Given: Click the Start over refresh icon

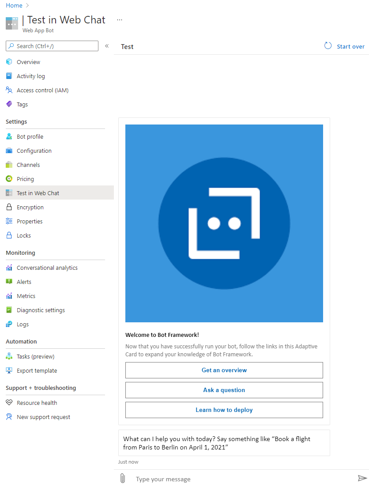Looking at the screenshot, I should point(328,46).
